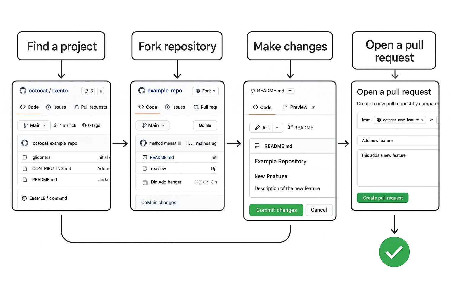
Task: Click the pull request icon beside Pull requests
Action: [77, 107]
